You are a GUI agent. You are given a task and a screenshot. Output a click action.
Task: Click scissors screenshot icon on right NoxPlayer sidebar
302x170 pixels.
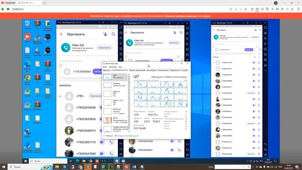point(265,65)
